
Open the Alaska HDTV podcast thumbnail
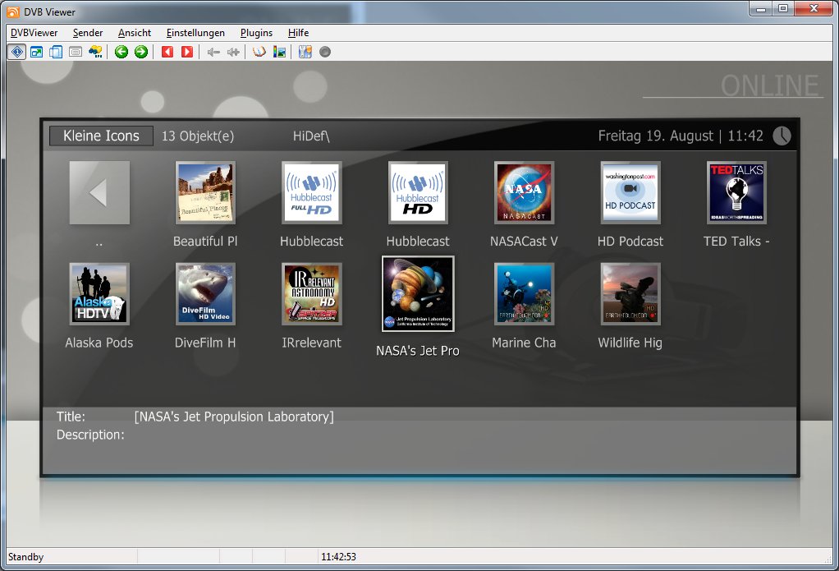click(x=99, y=294)
